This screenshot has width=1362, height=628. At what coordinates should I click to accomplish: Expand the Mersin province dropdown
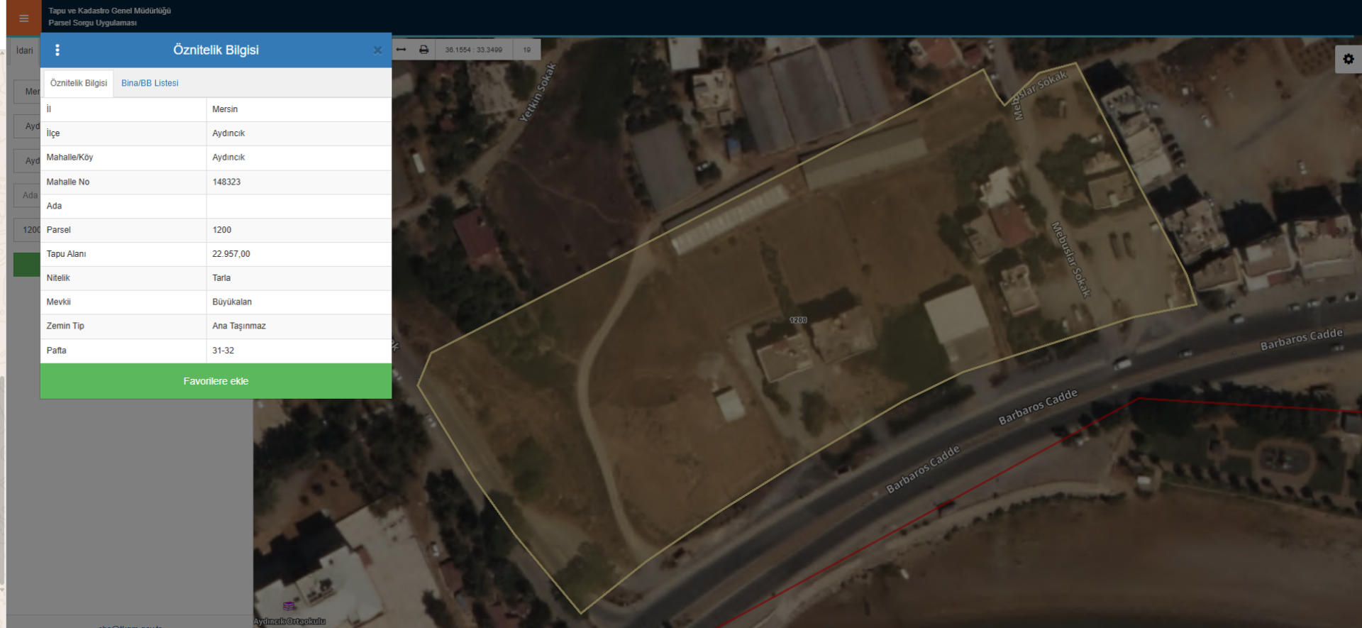(27, 92)
